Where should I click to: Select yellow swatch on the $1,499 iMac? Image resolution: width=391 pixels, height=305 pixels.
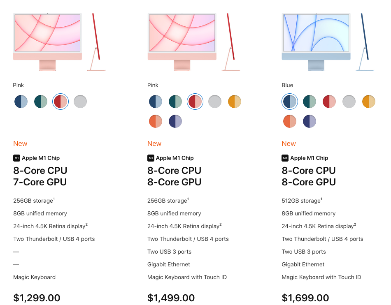click(x=235, y=102)
